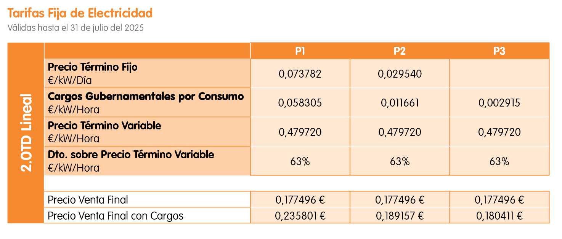Click the Cargos Gubernamentales por Consumo label
This screenshot has width=562, height=239.
coord(146,96)
